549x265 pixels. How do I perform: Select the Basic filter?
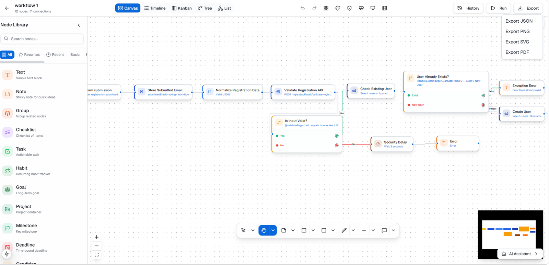[75, 55]
